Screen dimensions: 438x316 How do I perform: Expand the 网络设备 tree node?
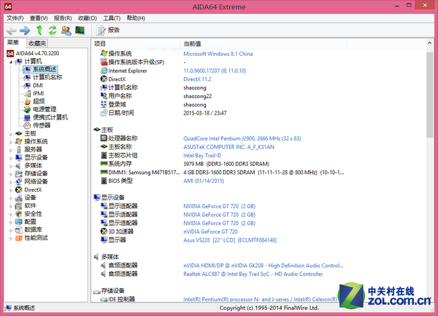11,182
